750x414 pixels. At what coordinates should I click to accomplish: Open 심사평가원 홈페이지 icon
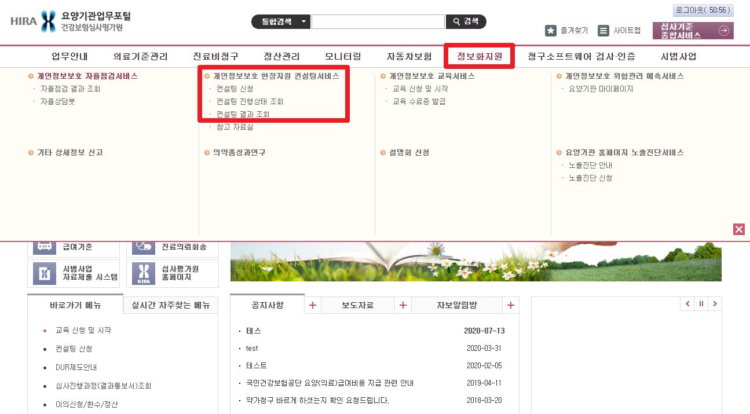(144, 273)
